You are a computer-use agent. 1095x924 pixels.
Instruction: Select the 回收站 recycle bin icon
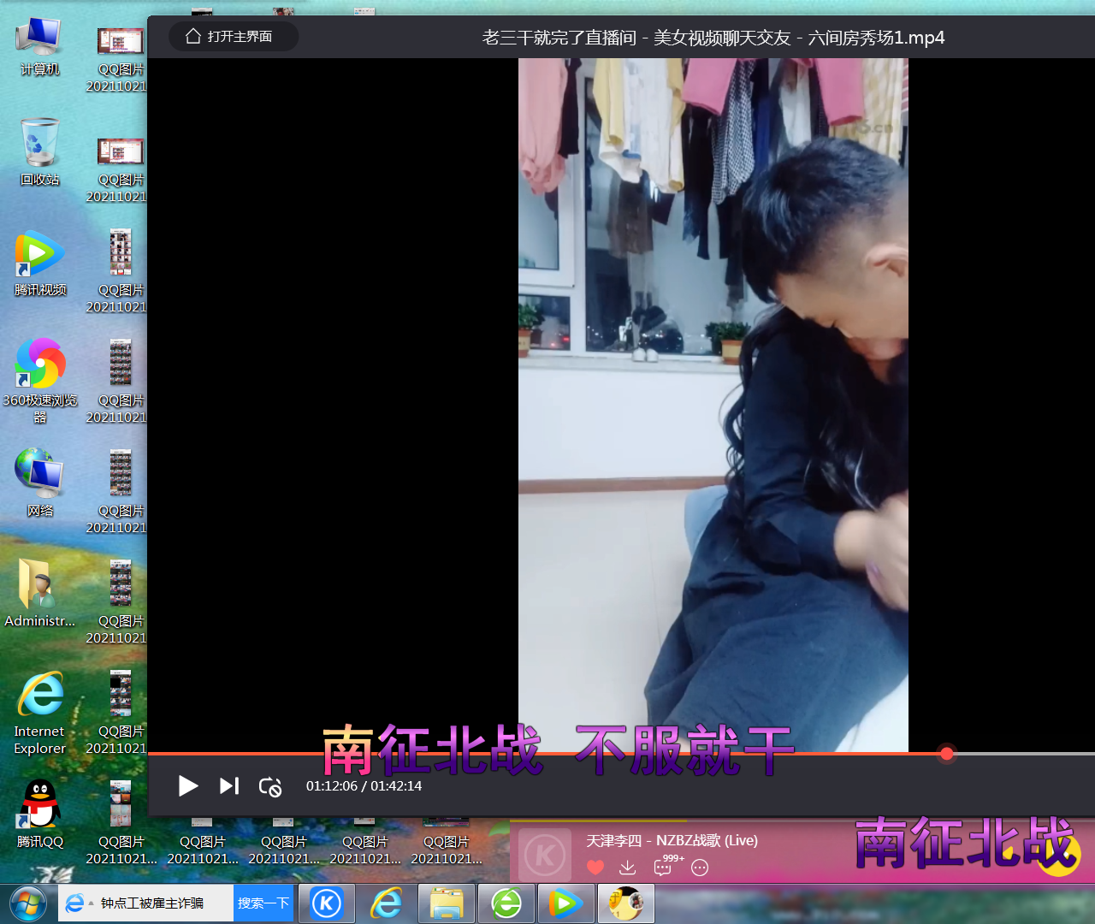pos(39,152)
